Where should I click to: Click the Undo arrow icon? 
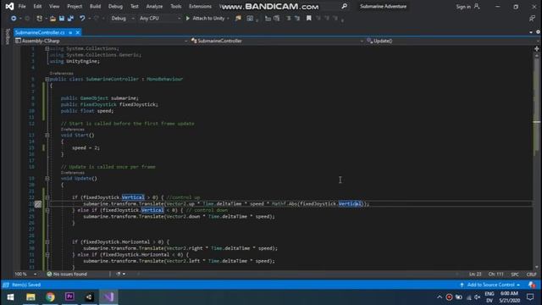82,19
